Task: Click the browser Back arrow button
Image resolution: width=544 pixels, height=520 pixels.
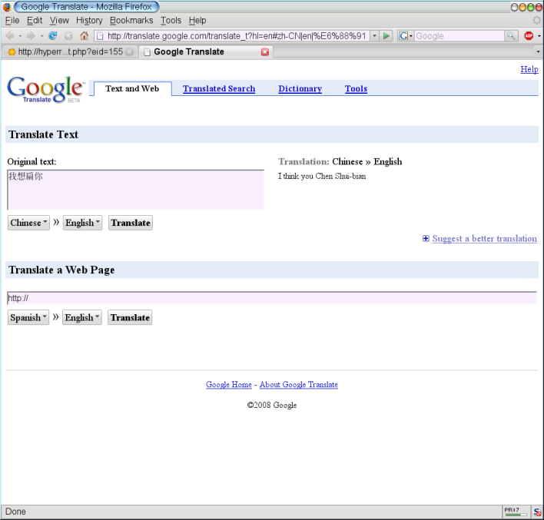Action: (10, 36)
